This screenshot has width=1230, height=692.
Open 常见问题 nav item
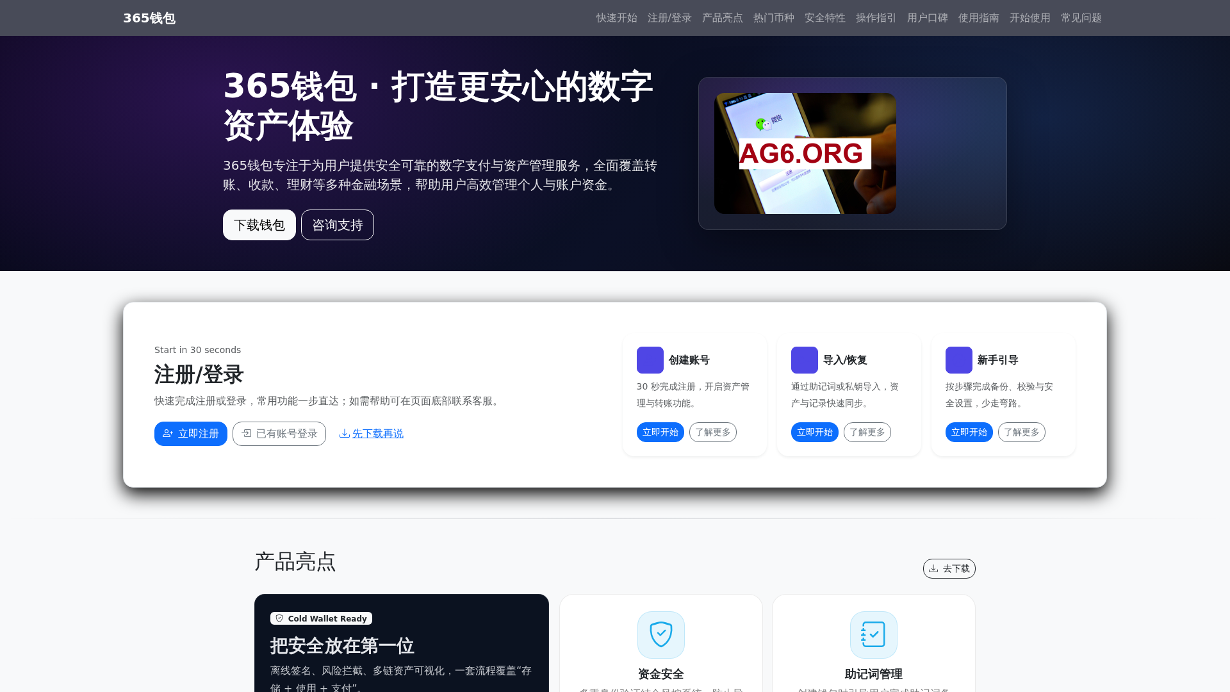pos(1081,18)
